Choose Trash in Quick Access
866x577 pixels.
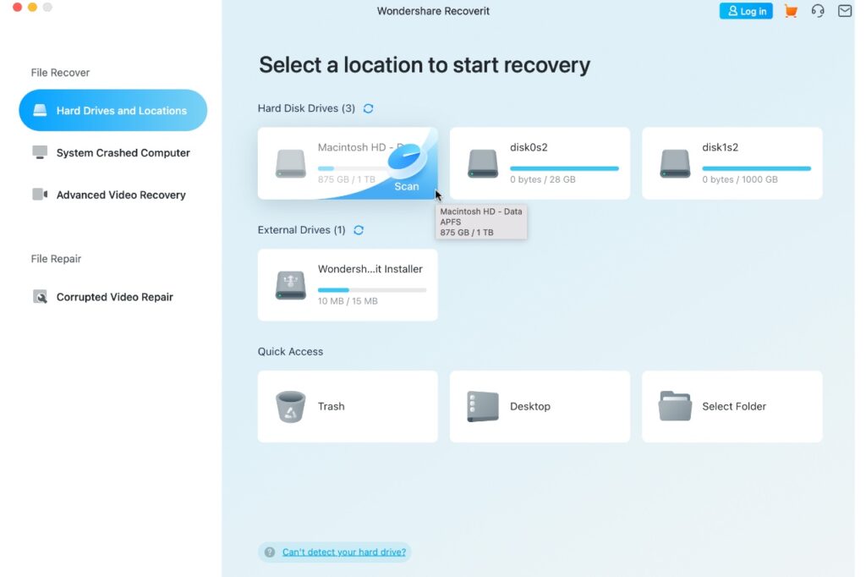348,406
